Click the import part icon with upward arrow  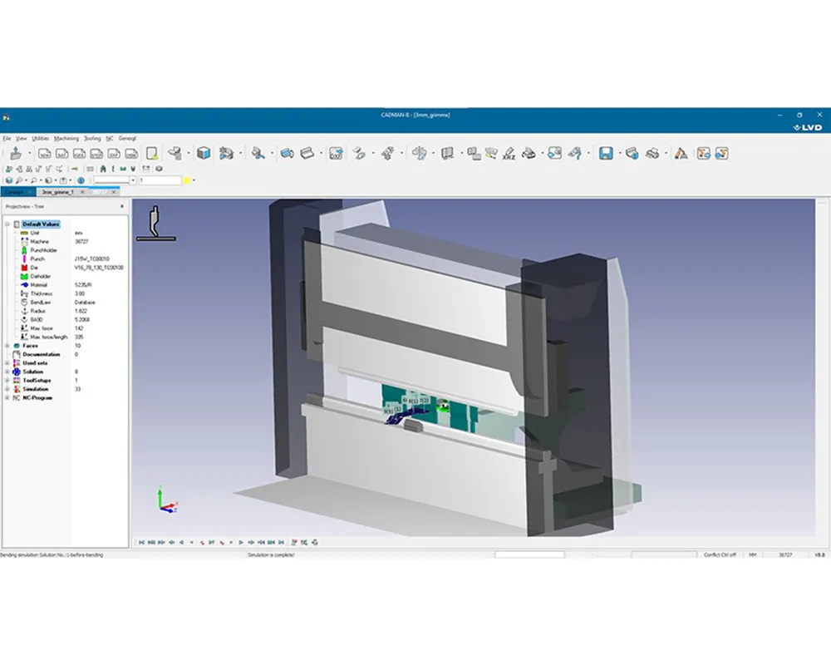(x=16, y=153)
